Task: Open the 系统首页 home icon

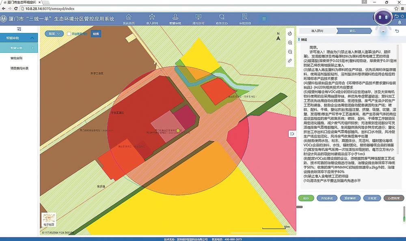Action: [x=128, y=18]
